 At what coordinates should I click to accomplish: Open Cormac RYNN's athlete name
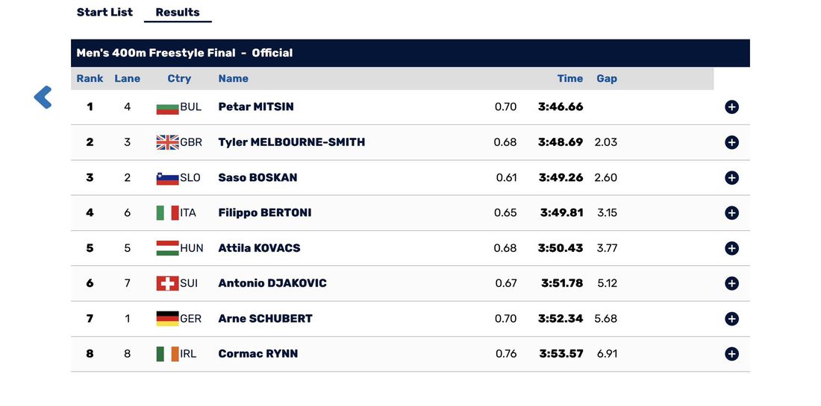(x=257, y=354)
